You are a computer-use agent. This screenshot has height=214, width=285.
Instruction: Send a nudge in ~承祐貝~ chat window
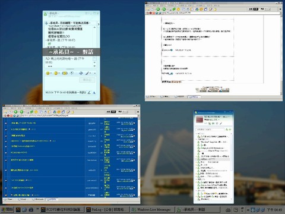coord(65,73)
